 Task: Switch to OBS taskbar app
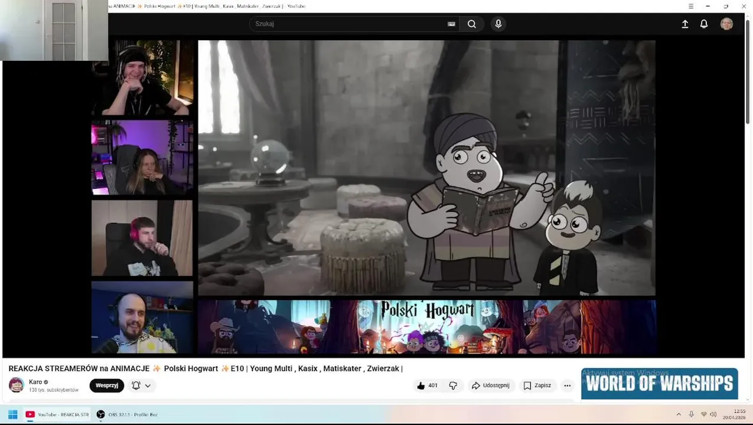pyautogui.click(x=128, y=414)
